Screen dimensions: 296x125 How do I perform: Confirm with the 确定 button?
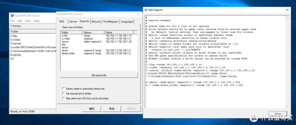92,109
